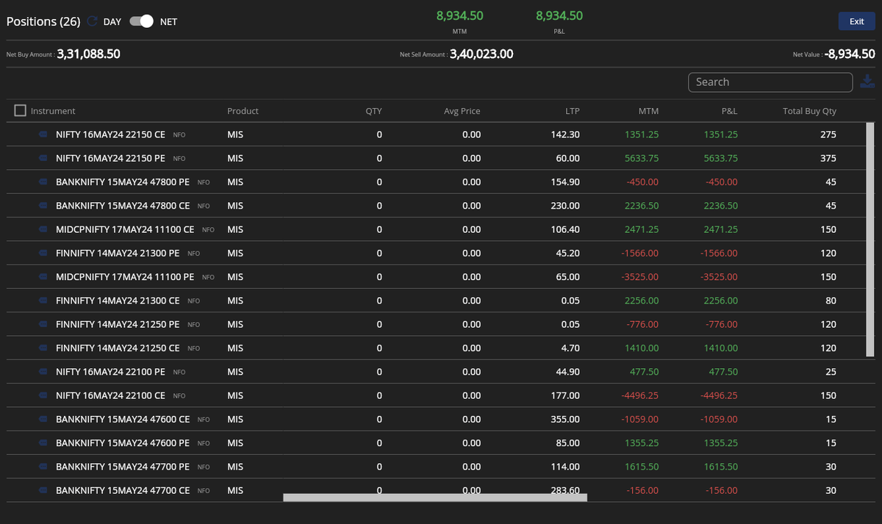
Task: Click the Avg Price column header
Action: (x=462, y=111)
